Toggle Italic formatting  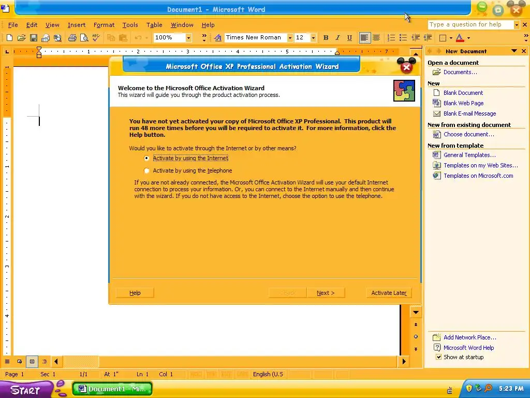click(x=337, y=37)
